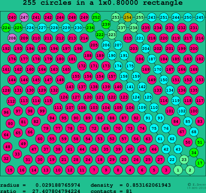Click the title '255 circles in a 1x0.80000 rectangle'
206x193 pixels.
[103, 3]
